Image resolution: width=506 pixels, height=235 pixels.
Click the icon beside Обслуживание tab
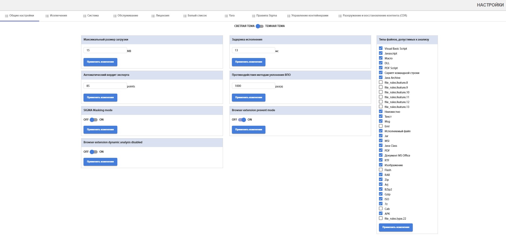(115, 16)
